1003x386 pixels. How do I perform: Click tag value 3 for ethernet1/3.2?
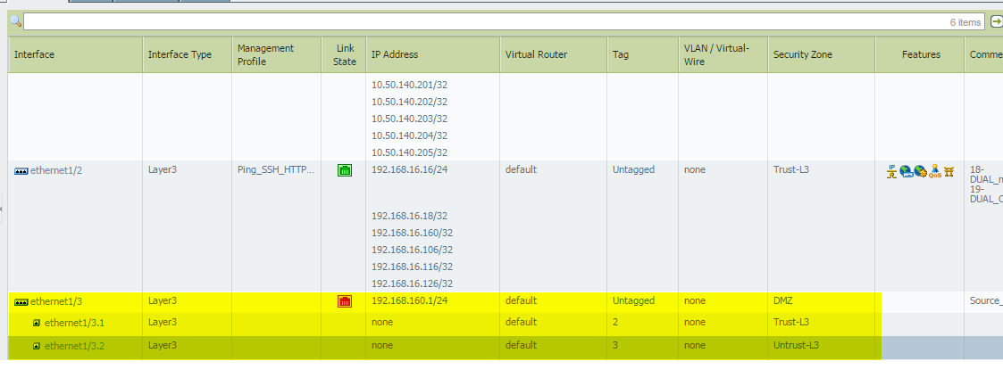pyautogui.click(x=615, y=345)
